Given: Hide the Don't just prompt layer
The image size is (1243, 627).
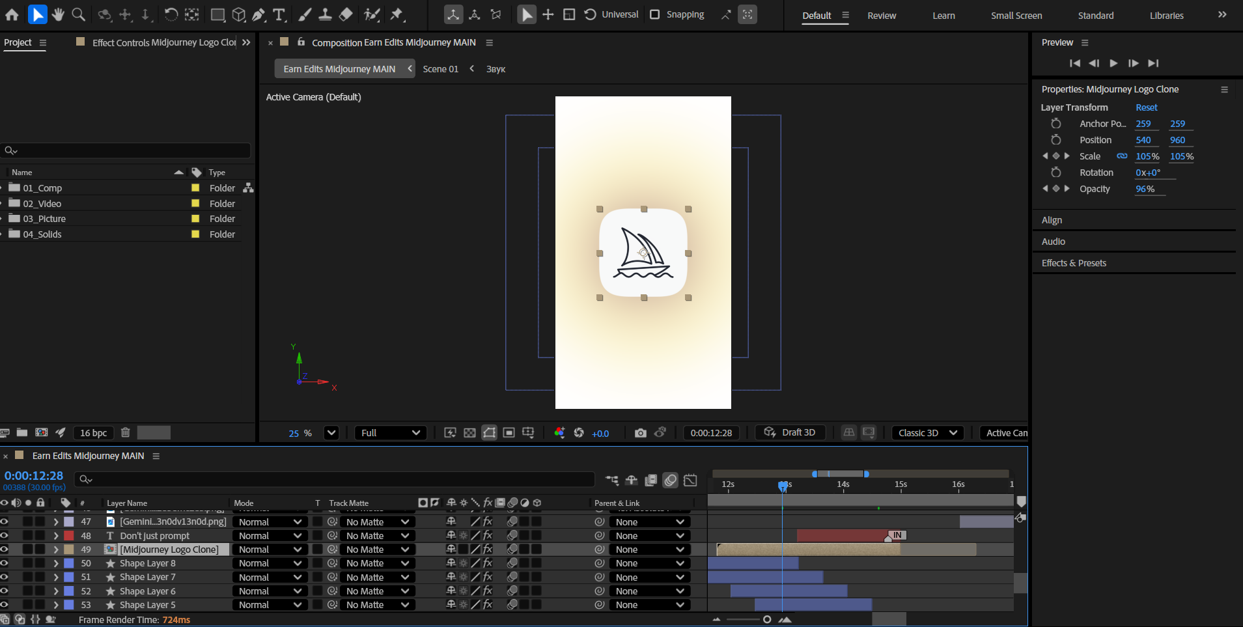Looking at the screenshot, I should click(5, 536).
